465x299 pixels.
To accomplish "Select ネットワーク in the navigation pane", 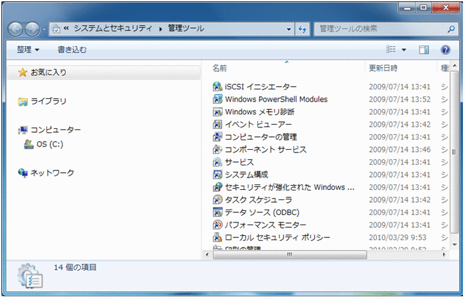I will (x=52, y=173).
